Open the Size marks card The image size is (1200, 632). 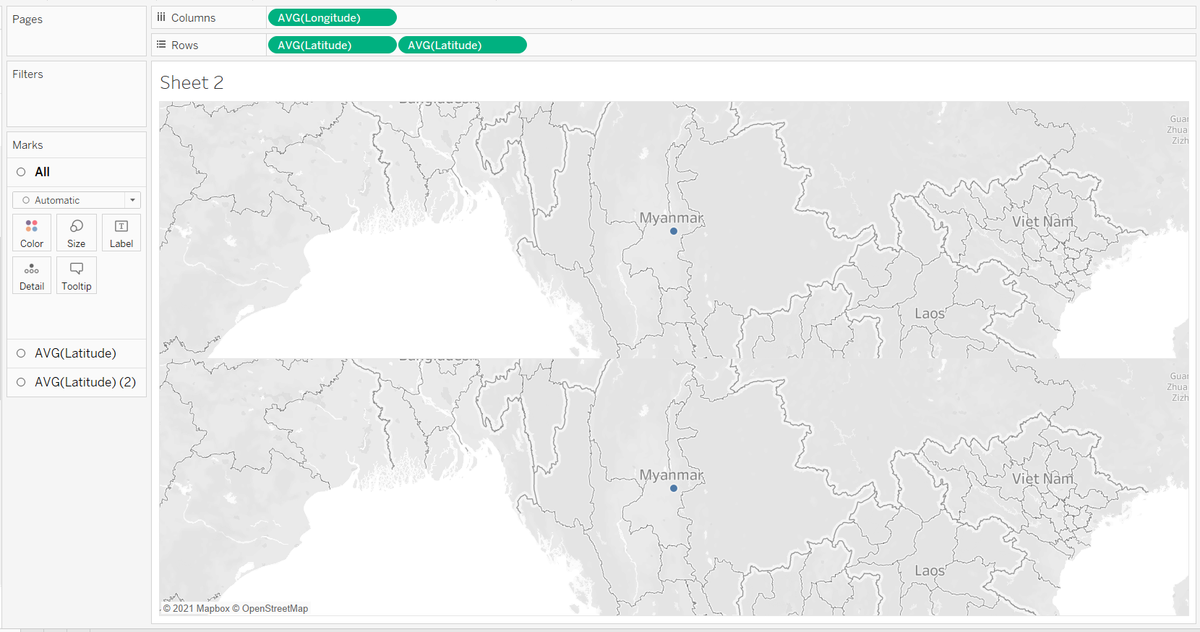tap(76, 233)
